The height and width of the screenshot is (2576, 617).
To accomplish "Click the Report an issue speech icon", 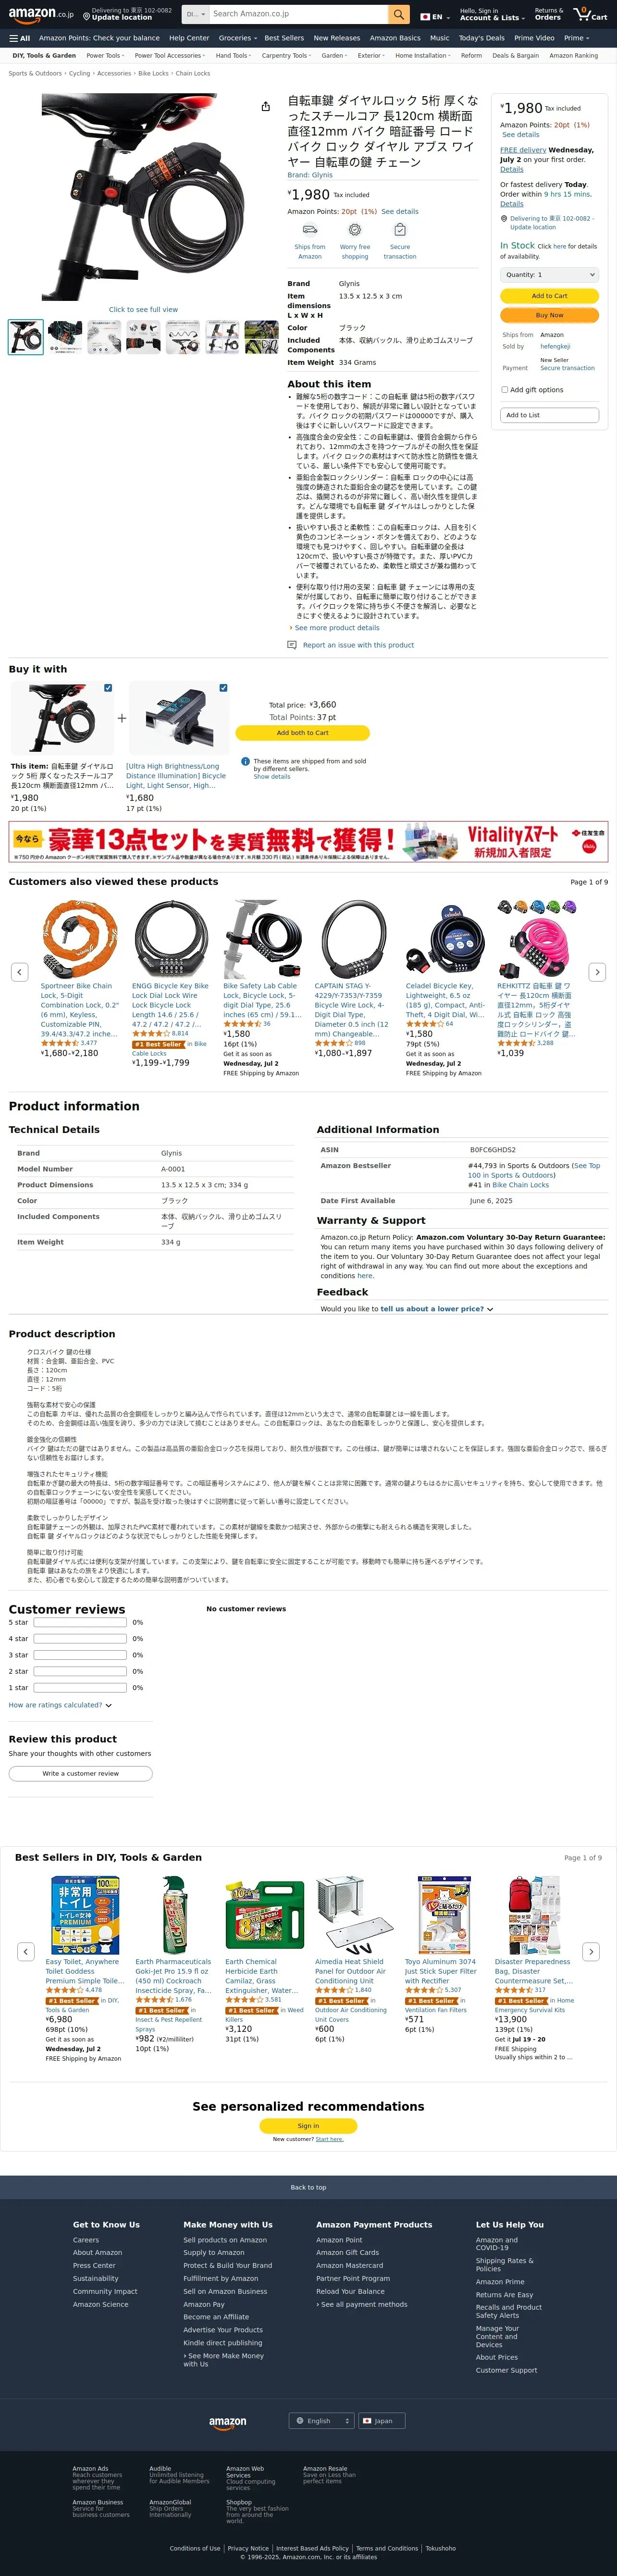I will (292, 645).
